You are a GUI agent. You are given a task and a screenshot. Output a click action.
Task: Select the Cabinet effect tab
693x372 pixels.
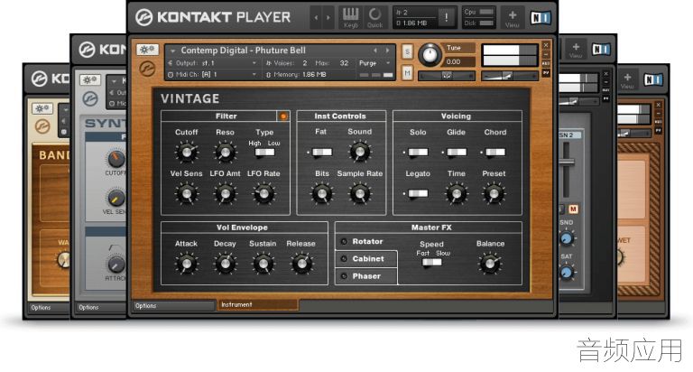click(x=366, y=259)
